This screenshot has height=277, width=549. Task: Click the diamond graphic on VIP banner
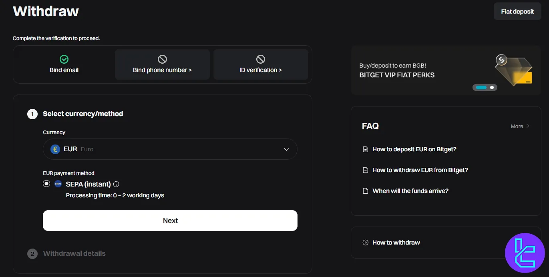[x=514, y=70]
